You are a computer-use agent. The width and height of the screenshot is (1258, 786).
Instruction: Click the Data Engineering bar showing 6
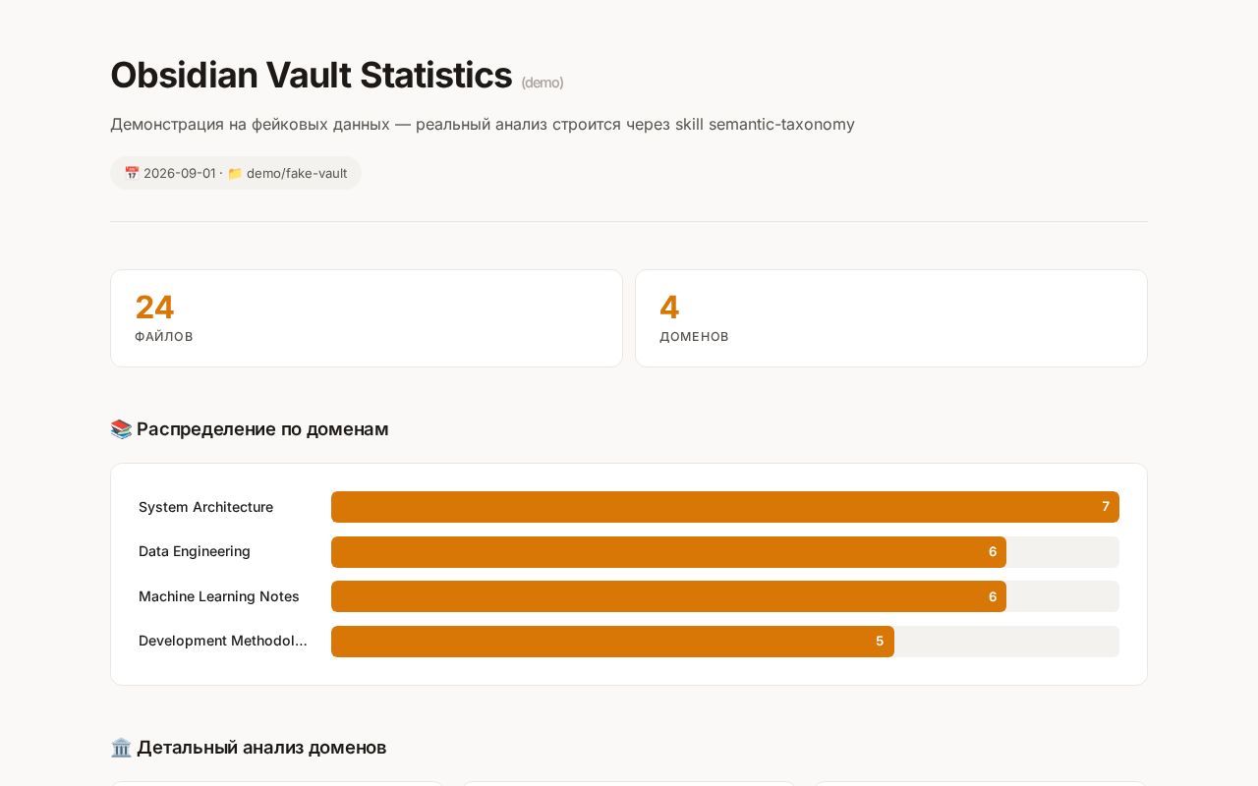pos(668,552)
